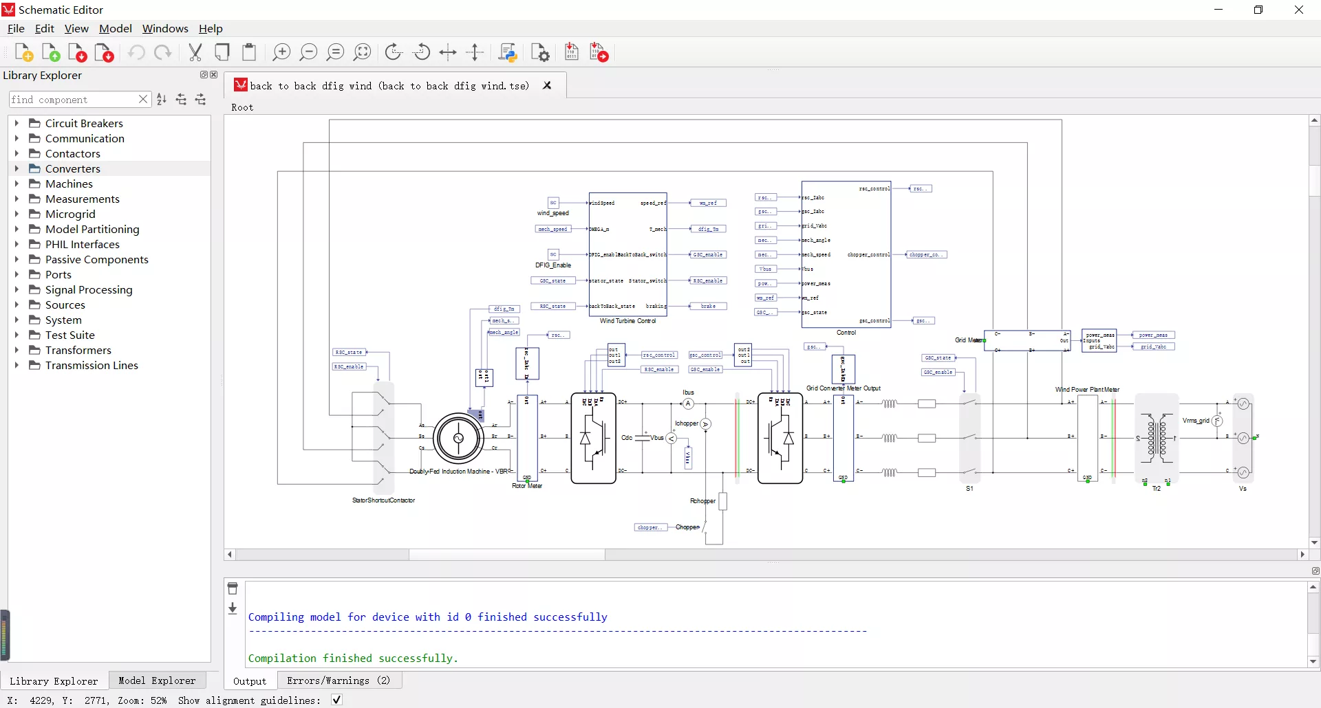This screenshot has width=1321, height=708.
Task: Flip selection vertically
Action: tap(475, 53)
